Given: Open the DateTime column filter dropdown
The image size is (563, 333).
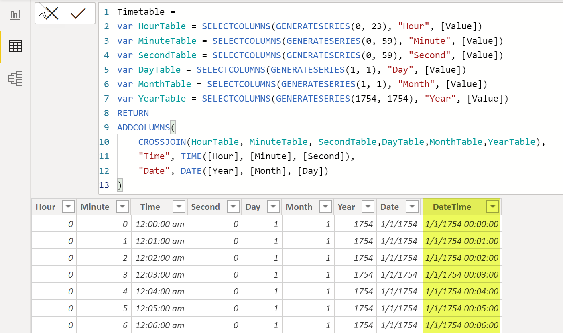Looking at the screenshot, I should [492, 207].
